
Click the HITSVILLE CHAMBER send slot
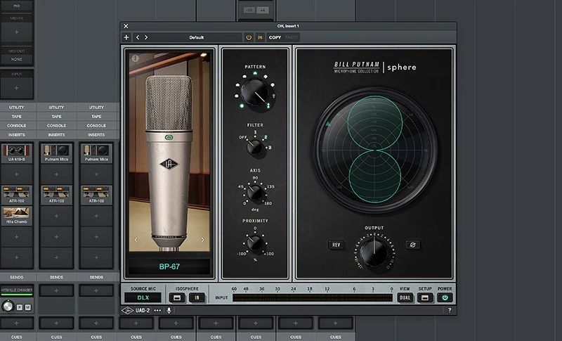click(17, 290)
